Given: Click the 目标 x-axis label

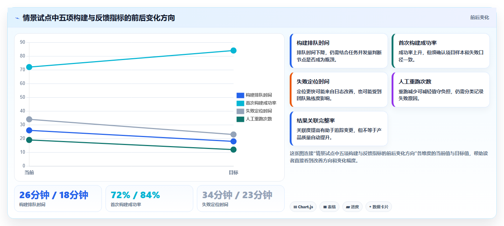Looking at the screenshot, I should tap(234, 172).
